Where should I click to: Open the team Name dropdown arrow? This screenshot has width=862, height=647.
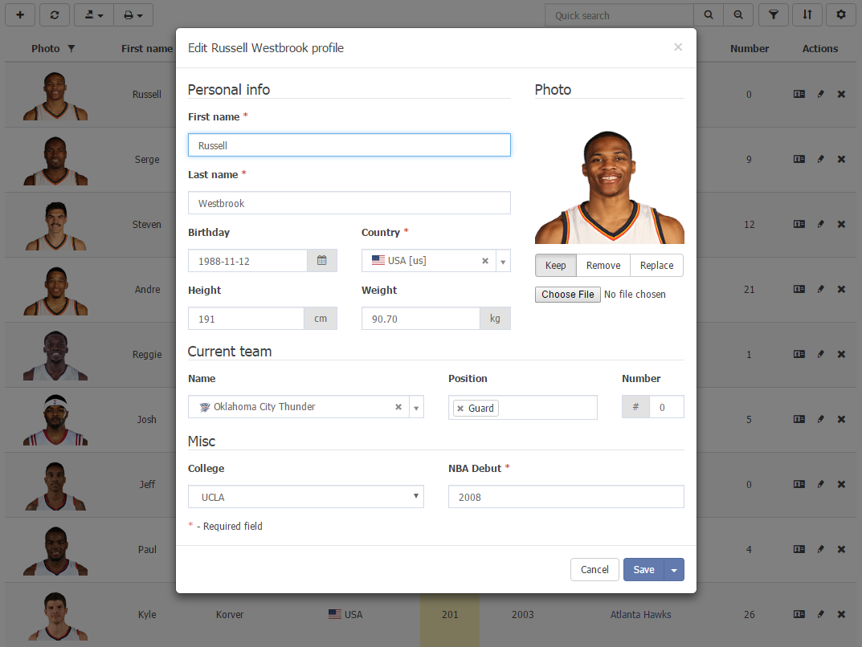coord(416,408)
